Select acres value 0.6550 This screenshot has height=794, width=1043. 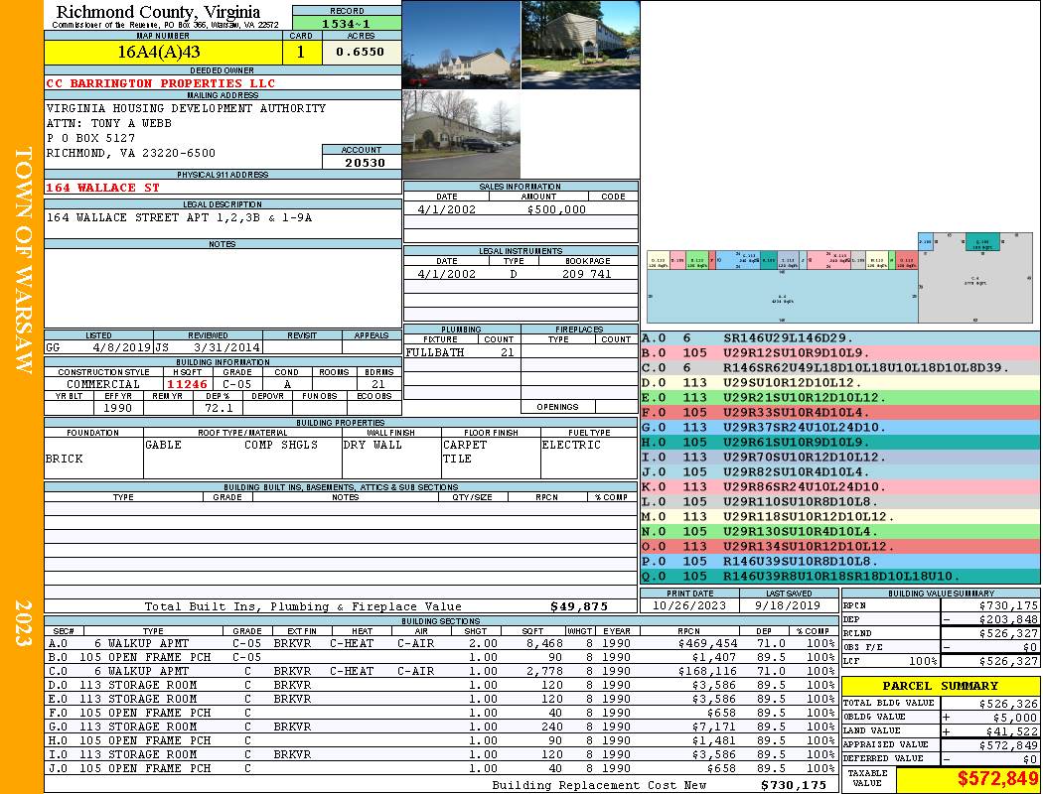point(360,52)
